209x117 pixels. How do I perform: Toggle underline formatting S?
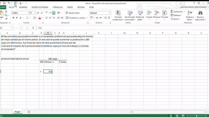(x=20, y=18)
